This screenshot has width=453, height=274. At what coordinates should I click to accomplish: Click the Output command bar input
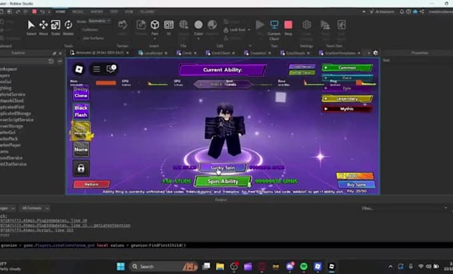click(x=226, y=245)
